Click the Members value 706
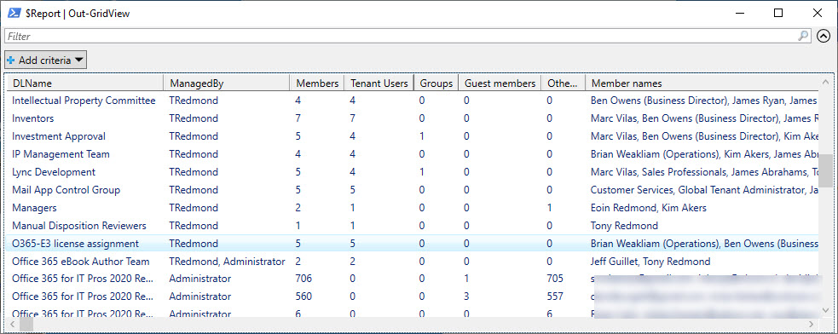This screenshot has width=838, height=334. tap(303, 279)
